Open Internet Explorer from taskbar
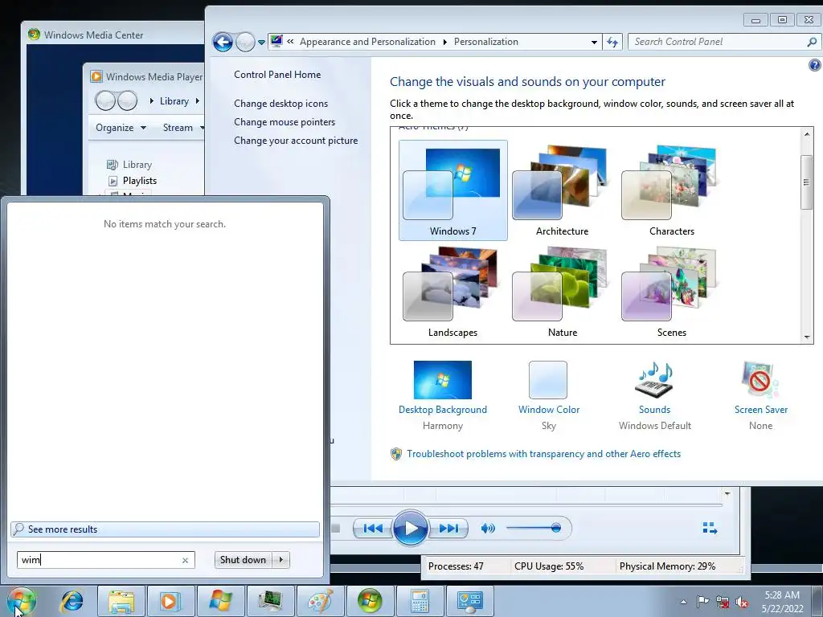This screenshot has width=823, height=617. [72, 601]
